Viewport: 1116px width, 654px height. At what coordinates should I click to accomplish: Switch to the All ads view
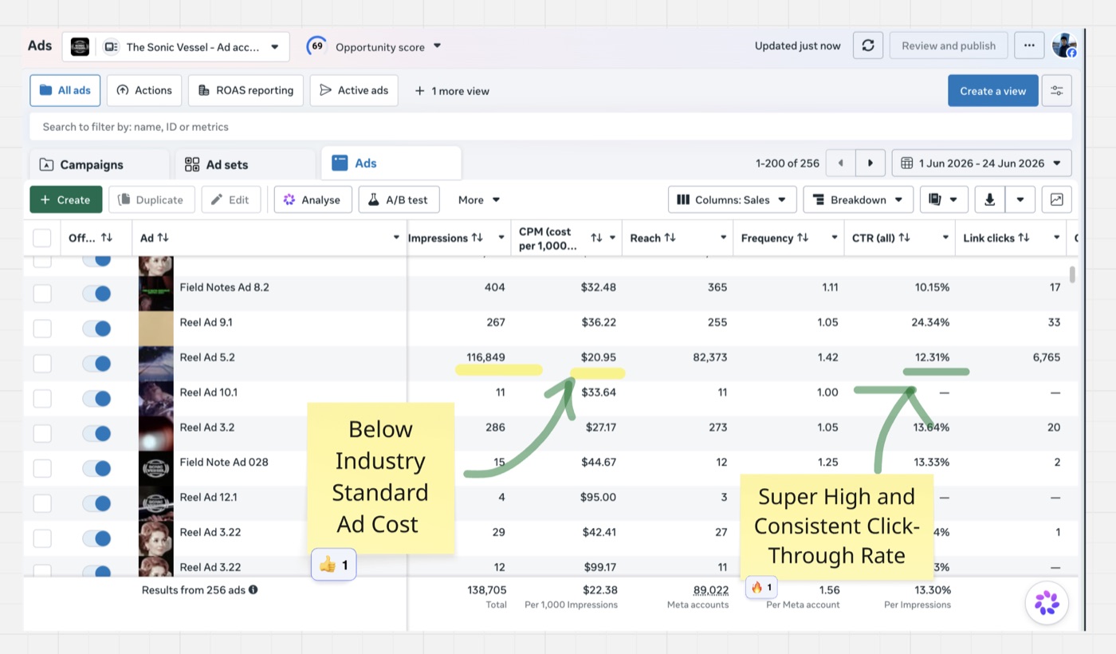[x=65, y=90]
